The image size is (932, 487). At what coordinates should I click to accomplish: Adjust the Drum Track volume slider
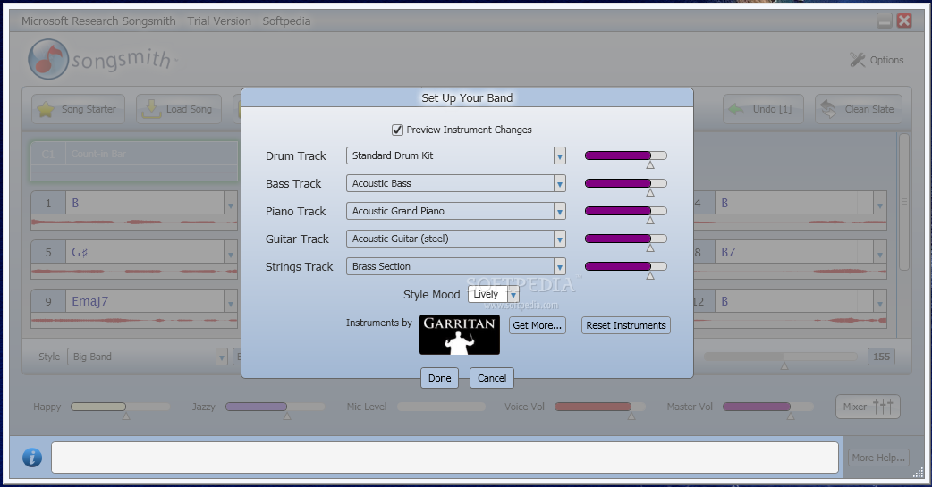pyautogui.click(x=626, y=155)
